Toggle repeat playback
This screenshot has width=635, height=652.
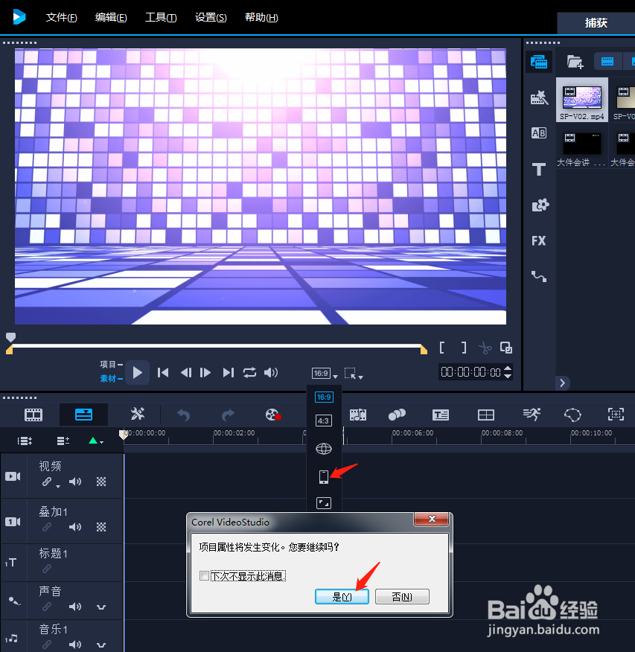click(249, 373)
